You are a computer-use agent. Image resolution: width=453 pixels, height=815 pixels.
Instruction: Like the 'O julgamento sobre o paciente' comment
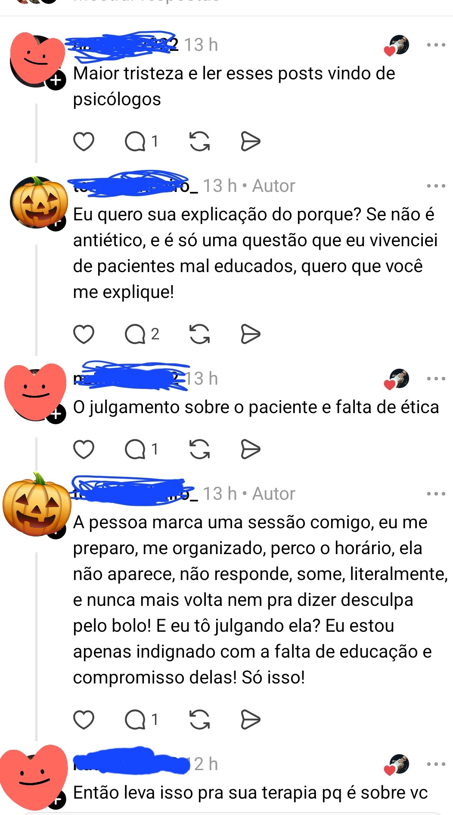click(x=84, y=449)
